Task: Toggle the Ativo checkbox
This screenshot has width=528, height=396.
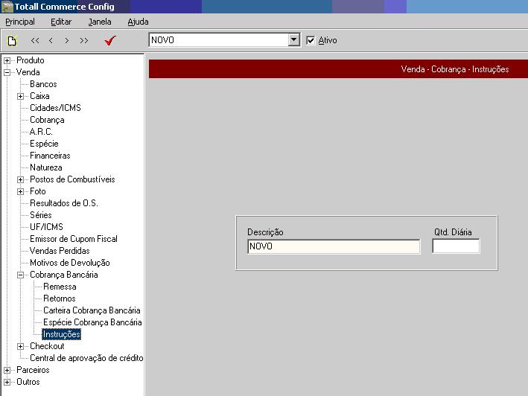Action: pyautogui.click(x=311, y=40)
